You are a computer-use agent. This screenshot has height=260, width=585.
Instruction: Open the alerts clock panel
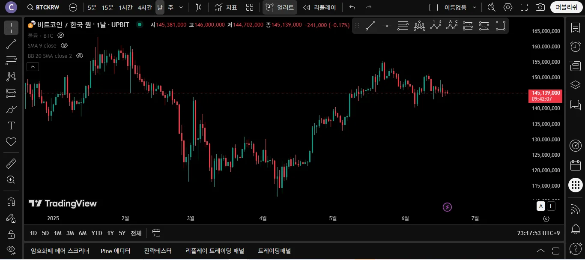point(575,46)
